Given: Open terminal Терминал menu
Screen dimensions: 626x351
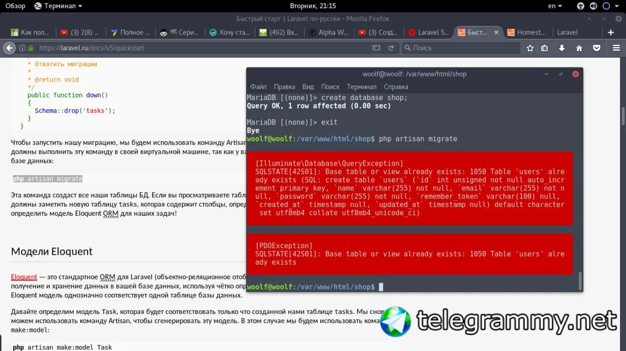Looking at the screenshot, I should coord(361,87).
